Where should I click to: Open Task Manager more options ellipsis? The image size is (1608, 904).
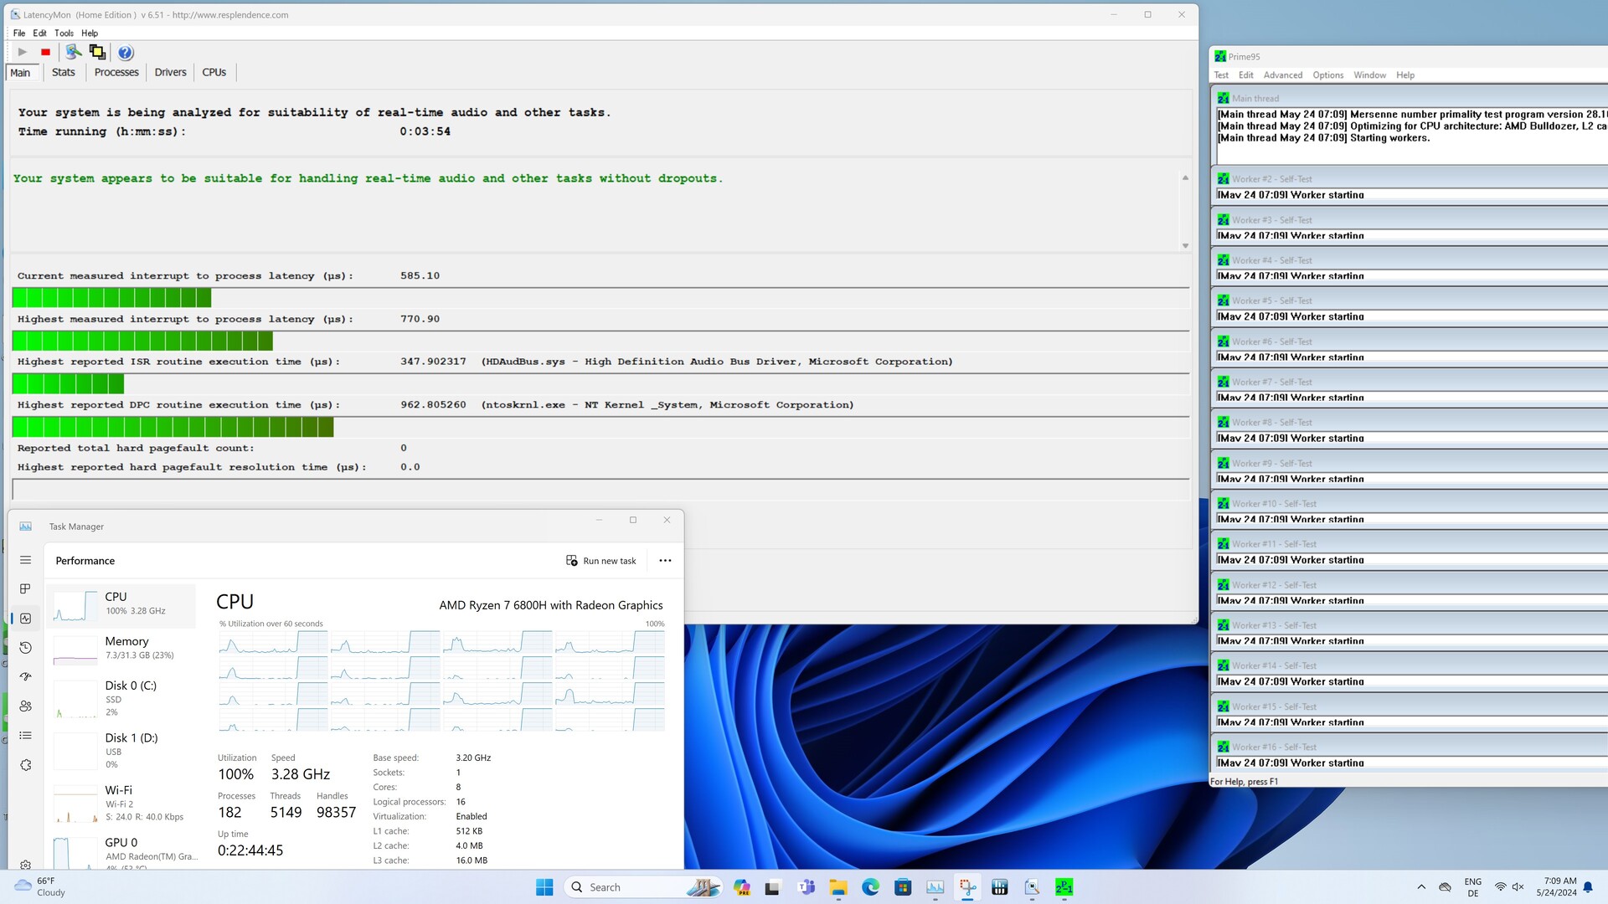tap(665, 561)
